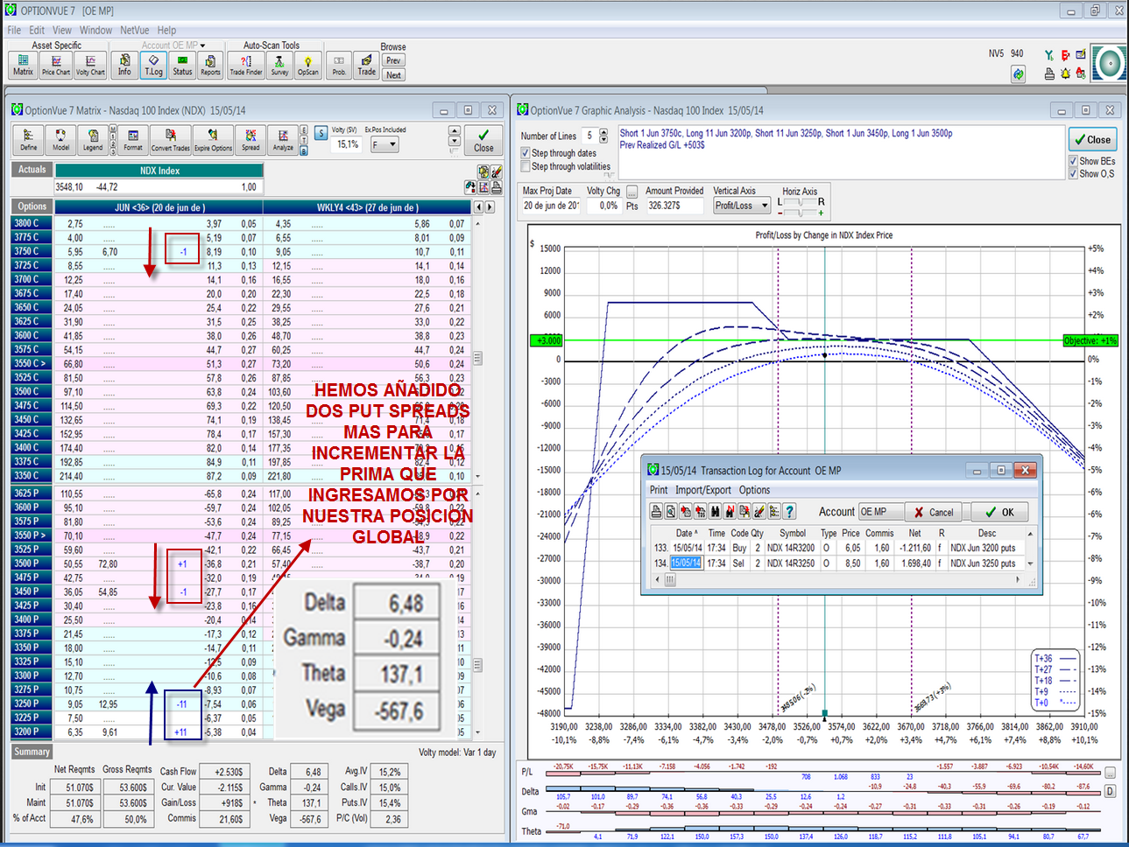Open the Price Chart tool
This screenshot has height=847, width=1129.
tap(56, 64)
